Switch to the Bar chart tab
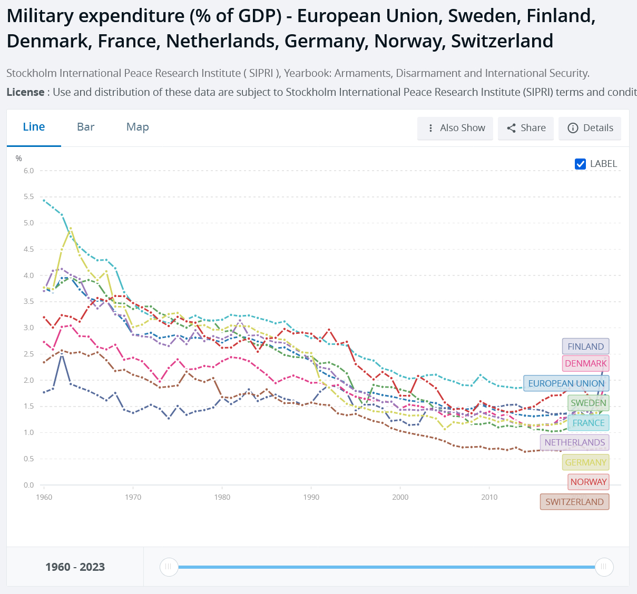This screenshot has height=594, width=637. click(85, 127)
